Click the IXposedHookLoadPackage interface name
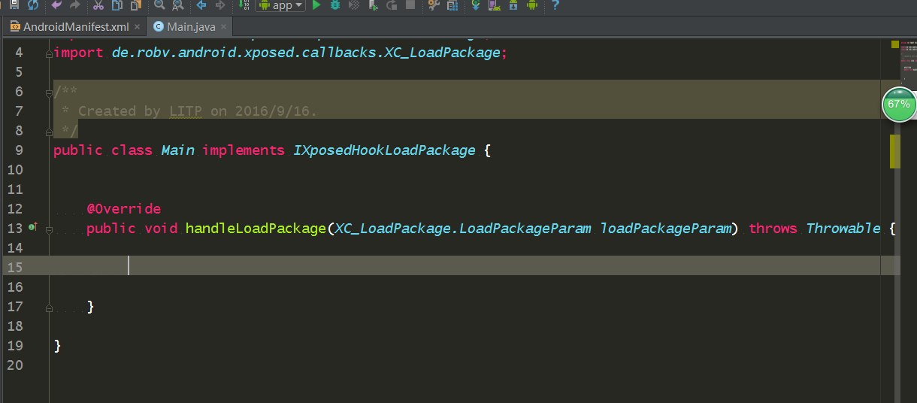 384,150
